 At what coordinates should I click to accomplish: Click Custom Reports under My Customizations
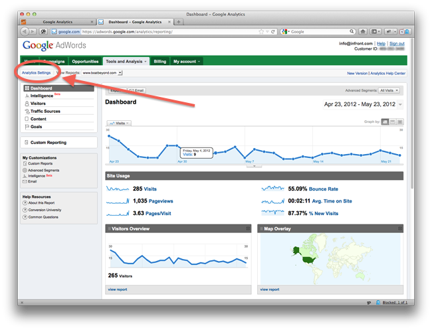pyautogui.click(x=40, y=163)
